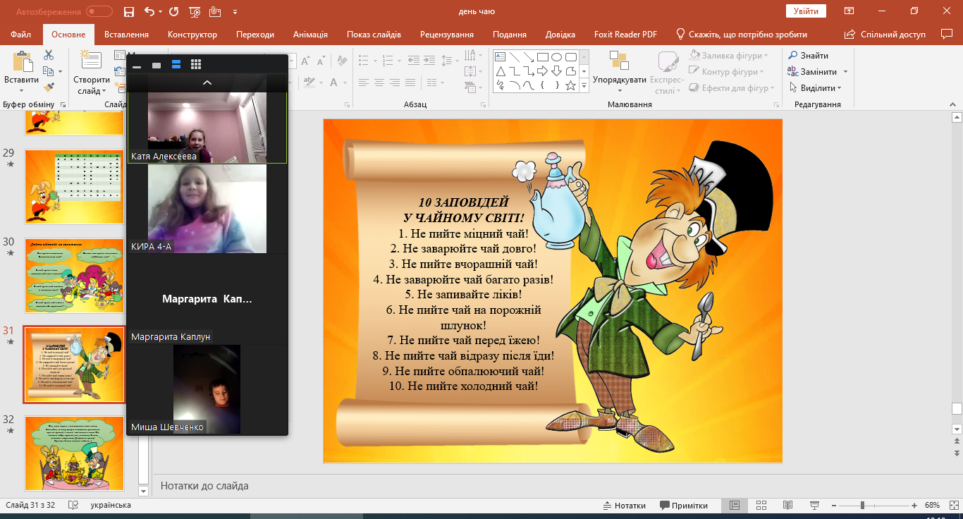This screenshot has height=519, width=963.
Task: Click the Save icon in quick access toolbar
Action: (x=128, y=11)
